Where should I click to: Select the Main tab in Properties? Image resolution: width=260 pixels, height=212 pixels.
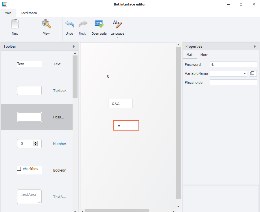pos(190,55)
